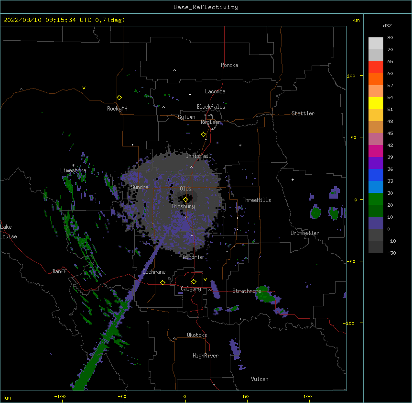The width and height of the screenshot is (412, 403).
Task: Select the orange 57-60 dBZ legend swatch
Action: coord(376,79)
